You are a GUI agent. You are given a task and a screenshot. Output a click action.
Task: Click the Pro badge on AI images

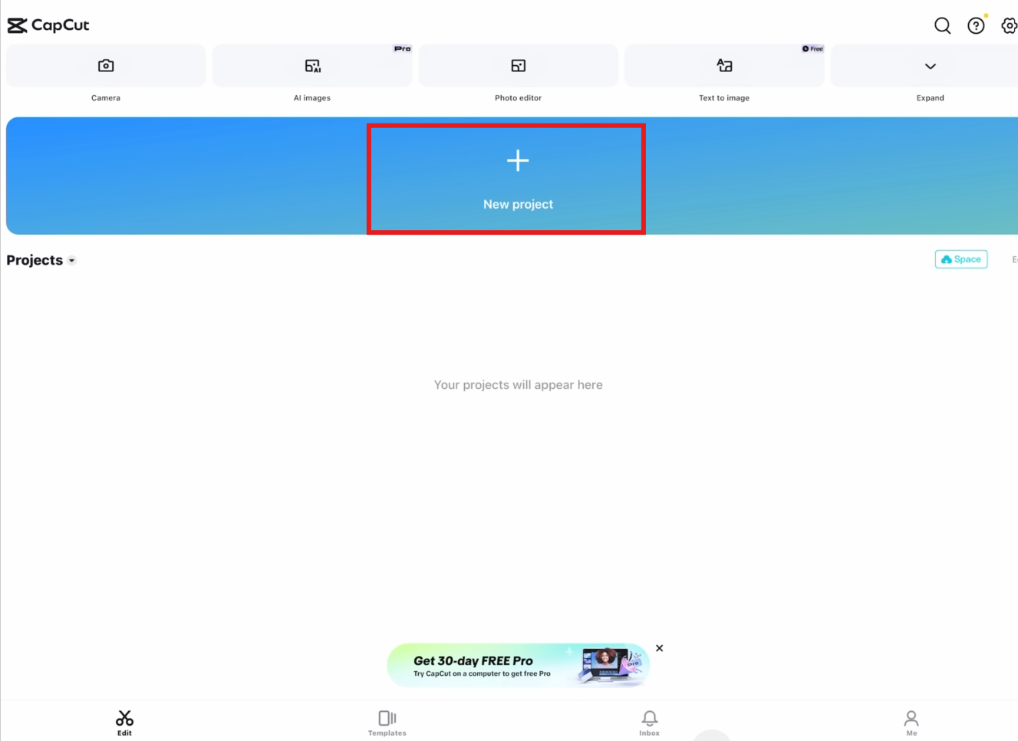tap(402, 48)
